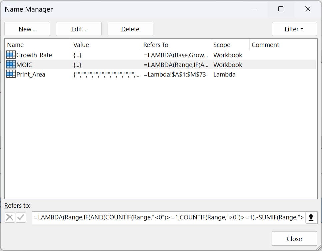Close the Name Manager dialog
Viewport: 322px width, 251px height.
tap(294, 238)
